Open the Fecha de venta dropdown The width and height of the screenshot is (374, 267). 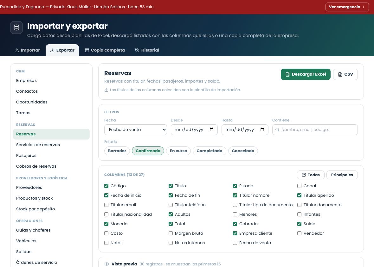tap(135, 130)
